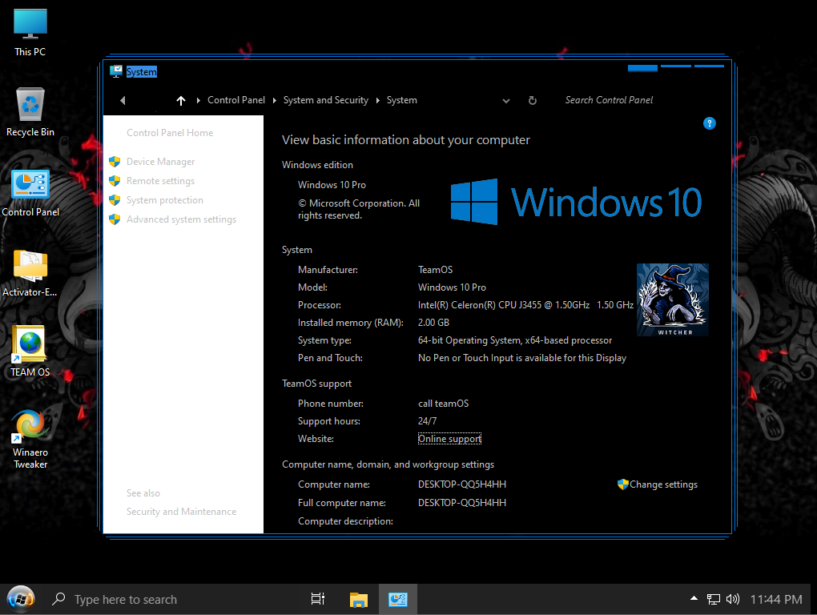817x615 pixels.
Task: Navigate to Control Panel breadcrumb
Action: pos(236,100)
